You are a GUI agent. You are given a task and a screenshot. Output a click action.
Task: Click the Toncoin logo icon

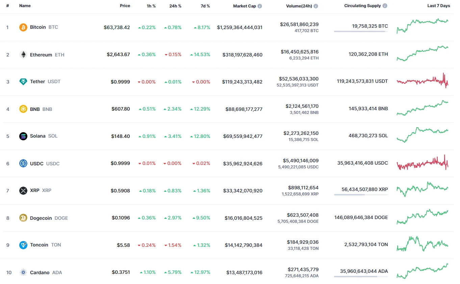[x=23, y=245]
